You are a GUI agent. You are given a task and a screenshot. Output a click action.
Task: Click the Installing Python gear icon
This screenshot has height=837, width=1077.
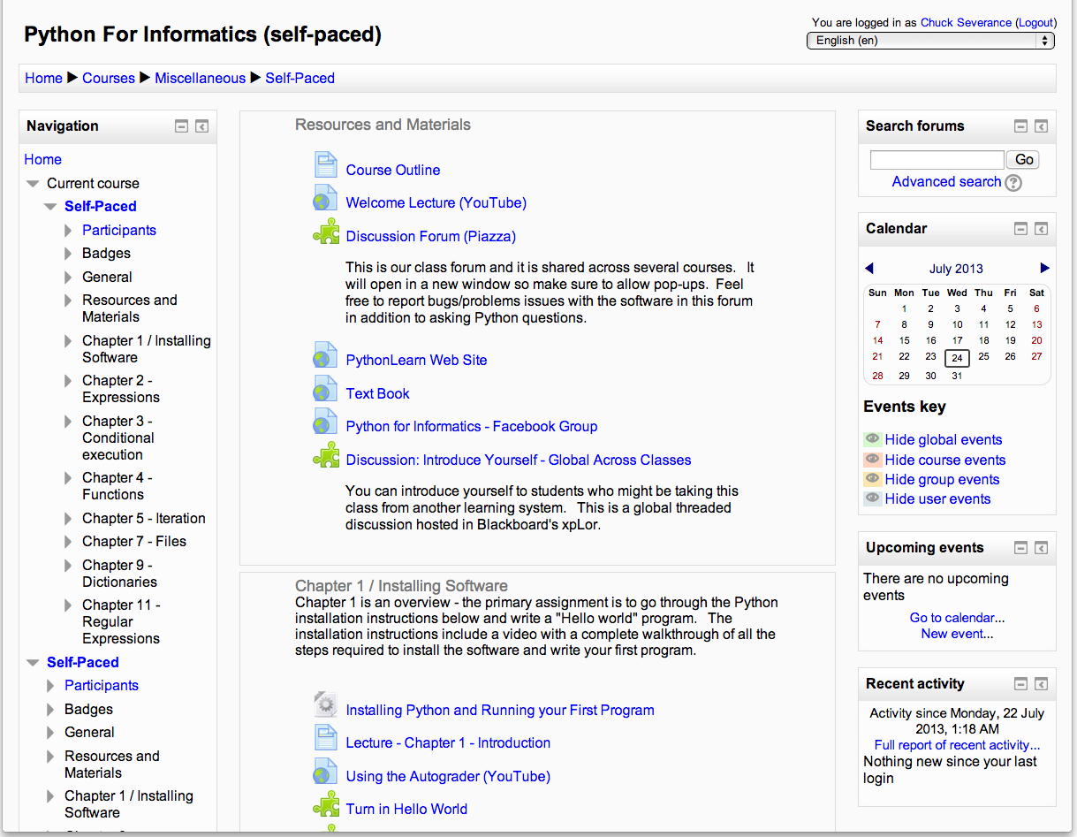326,705
